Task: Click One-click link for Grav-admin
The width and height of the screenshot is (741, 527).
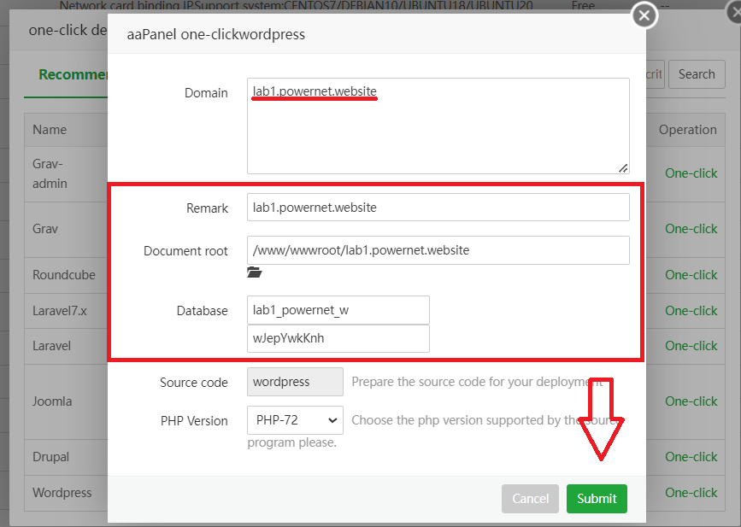Action: [691, 173]
